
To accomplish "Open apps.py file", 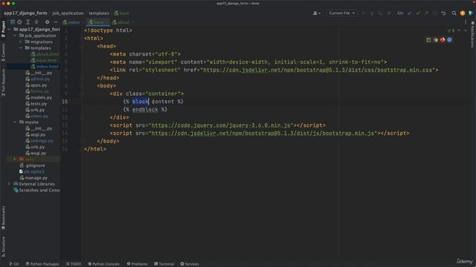I will click(x=36, y=85).
